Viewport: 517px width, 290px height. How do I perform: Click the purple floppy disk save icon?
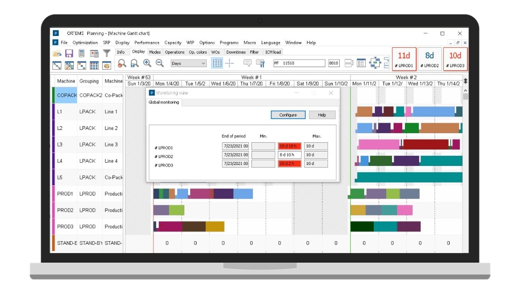[x=69, y=53]
